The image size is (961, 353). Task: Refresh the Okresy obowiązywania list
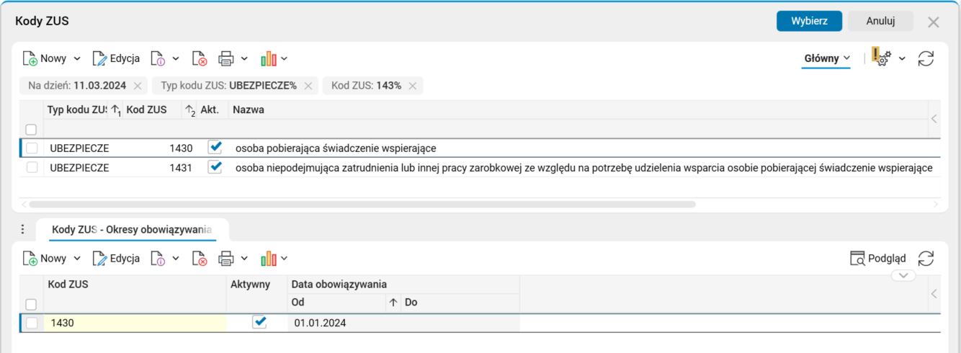[926, 259]
